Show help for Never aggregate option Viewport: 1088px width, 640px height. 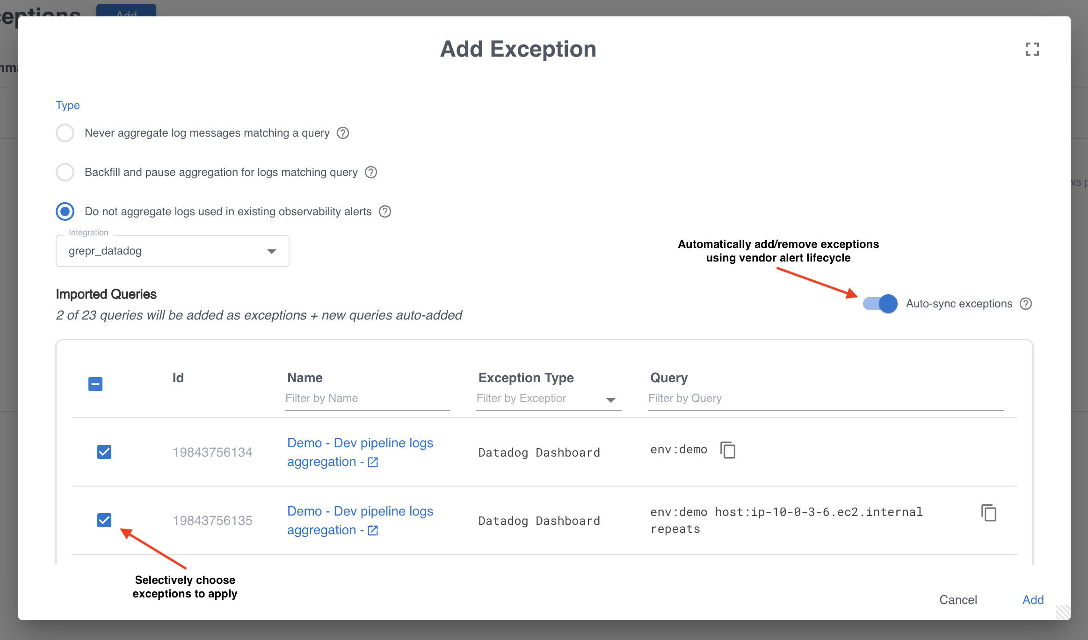tap(342, 133)
